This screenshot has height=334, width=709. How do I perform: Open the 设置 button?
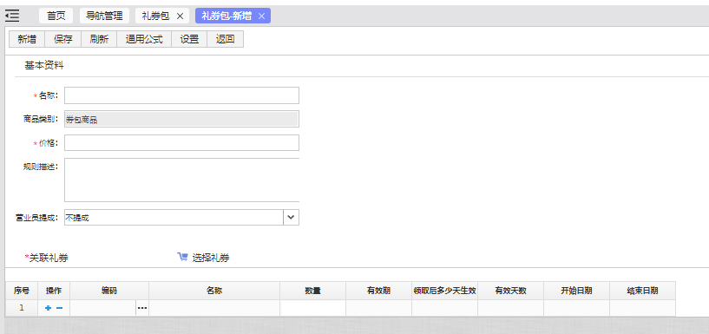click(189, 39)
